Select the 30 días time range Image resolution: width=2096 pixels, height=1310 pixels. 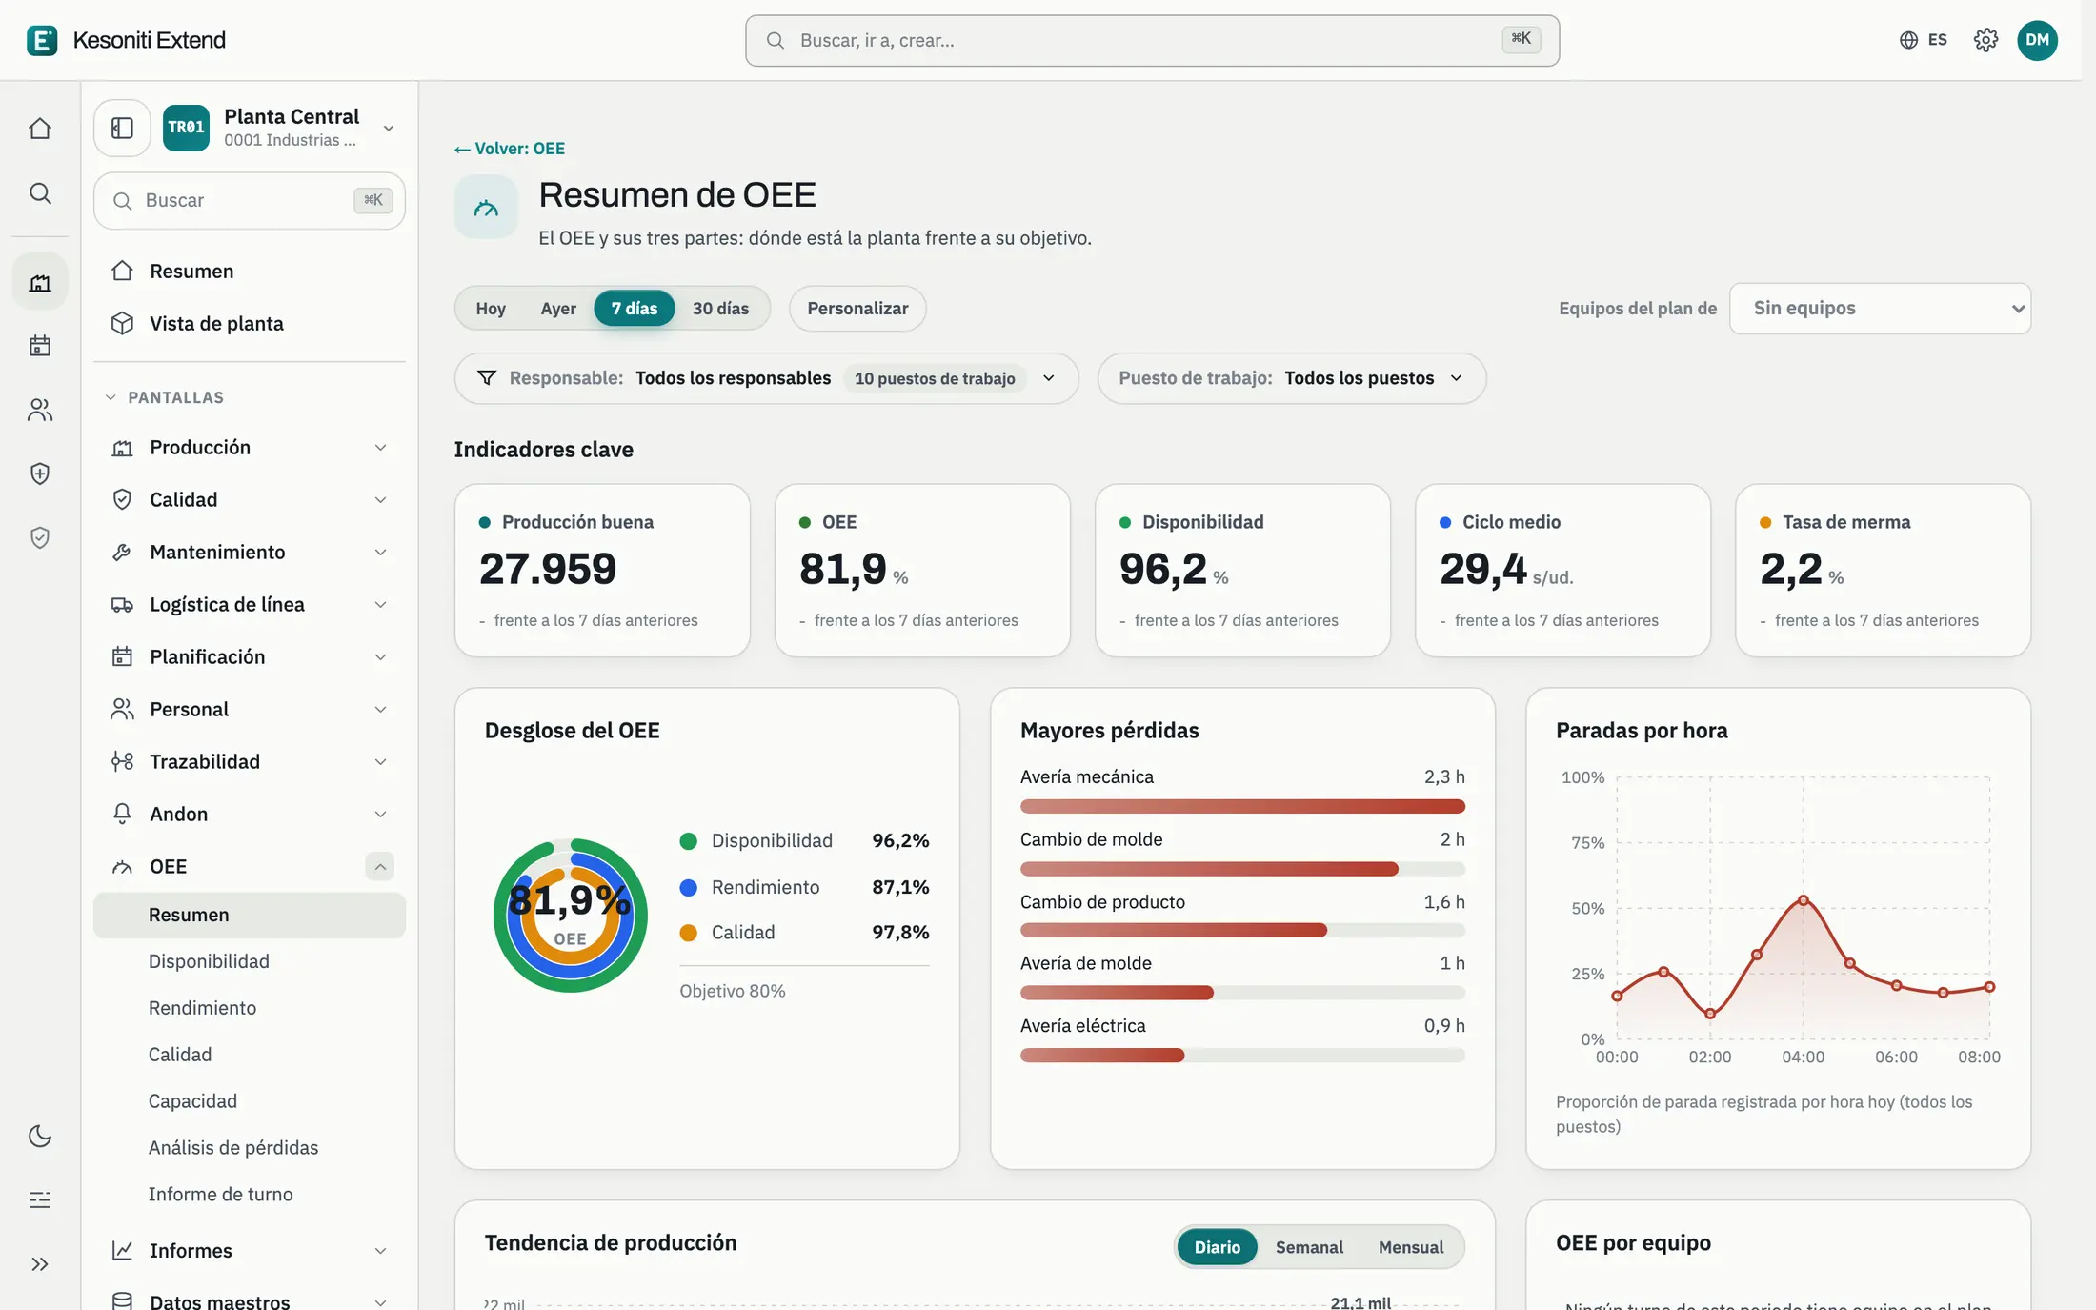[720, 309]
